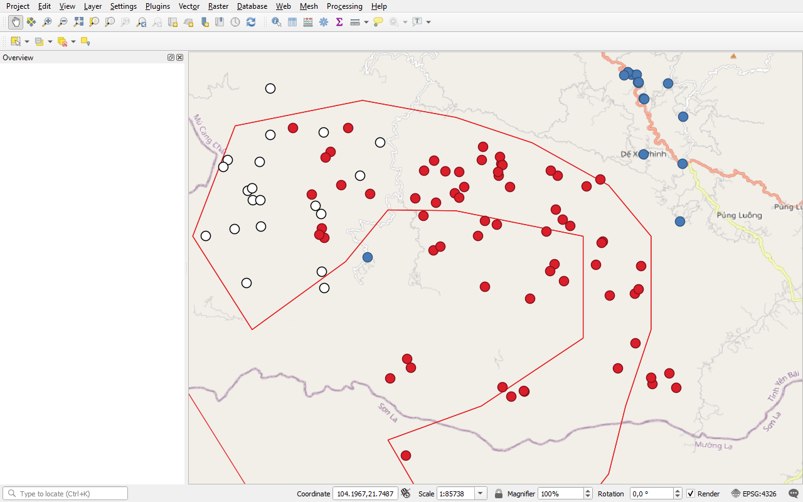Click Select by Location icon
Viewport: 803px width, 502px height.
[x=85, y=41]
